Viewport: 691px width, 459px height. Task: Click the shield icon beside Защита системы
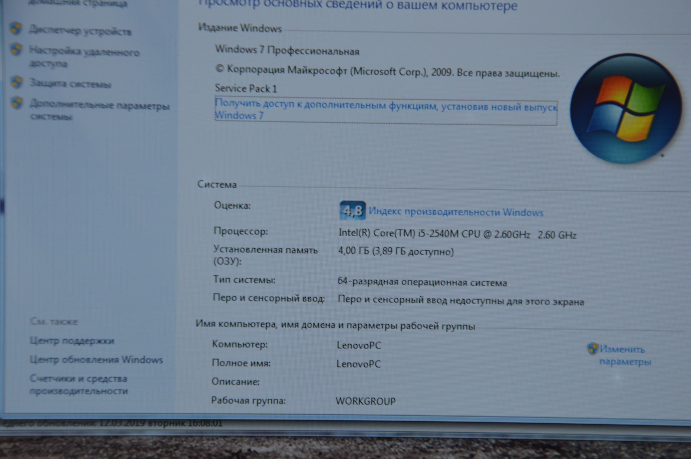(17, 82)
